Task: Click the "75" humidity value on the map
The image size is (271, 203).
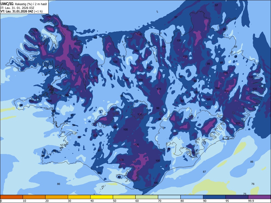Action: 245,194
